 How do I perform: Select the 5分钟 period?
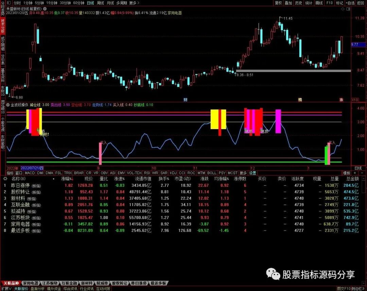39,3
